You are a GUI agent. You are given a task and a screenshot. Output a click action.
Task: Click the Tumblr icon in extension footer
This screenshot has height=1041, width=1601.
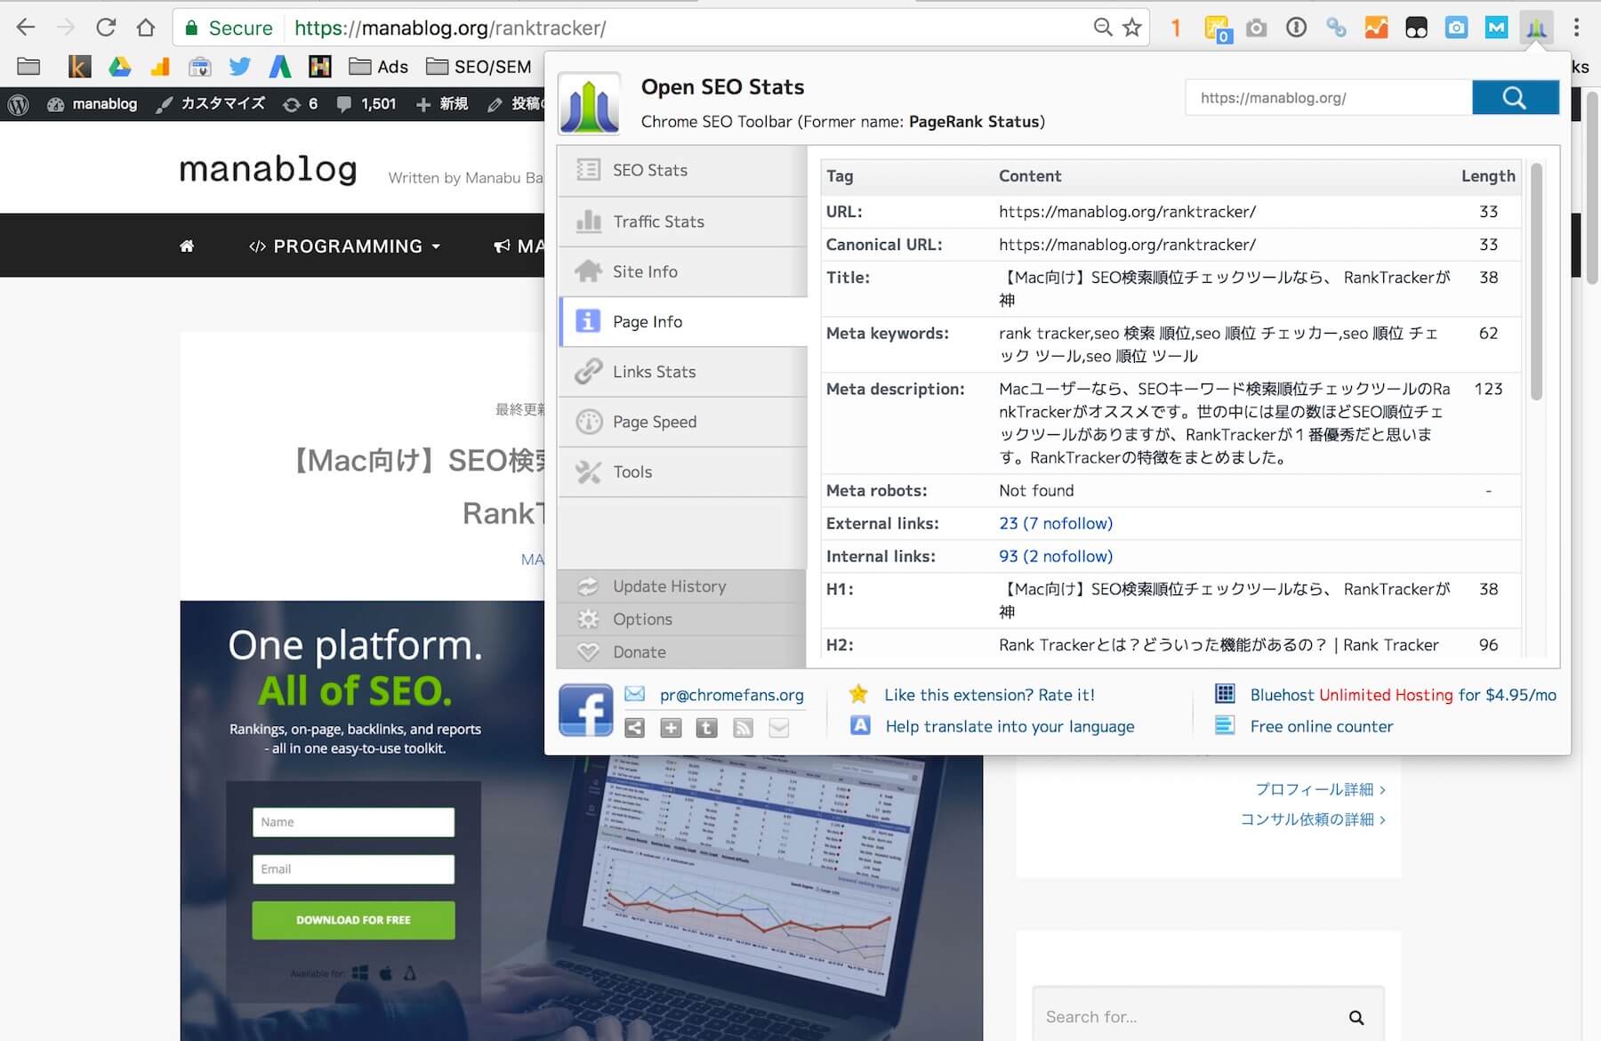coord(706,729)
